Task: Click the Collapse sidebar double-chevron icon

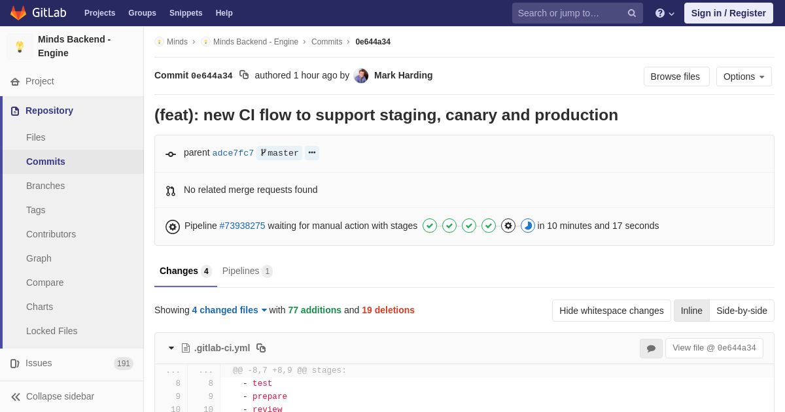Action: coord(15,397)
